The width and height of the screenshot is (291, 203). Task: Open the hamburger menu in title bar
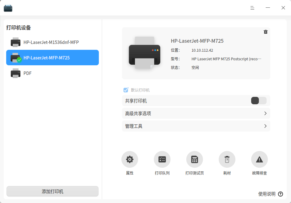(x=252, y=8)
